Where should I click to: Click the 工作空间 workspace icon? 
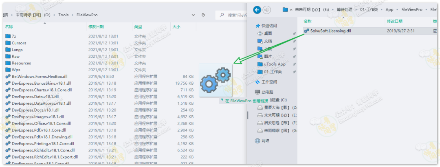click(257, 82)
